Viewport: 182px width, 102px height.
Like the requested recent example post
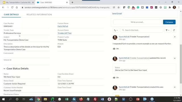pos(116,48)
